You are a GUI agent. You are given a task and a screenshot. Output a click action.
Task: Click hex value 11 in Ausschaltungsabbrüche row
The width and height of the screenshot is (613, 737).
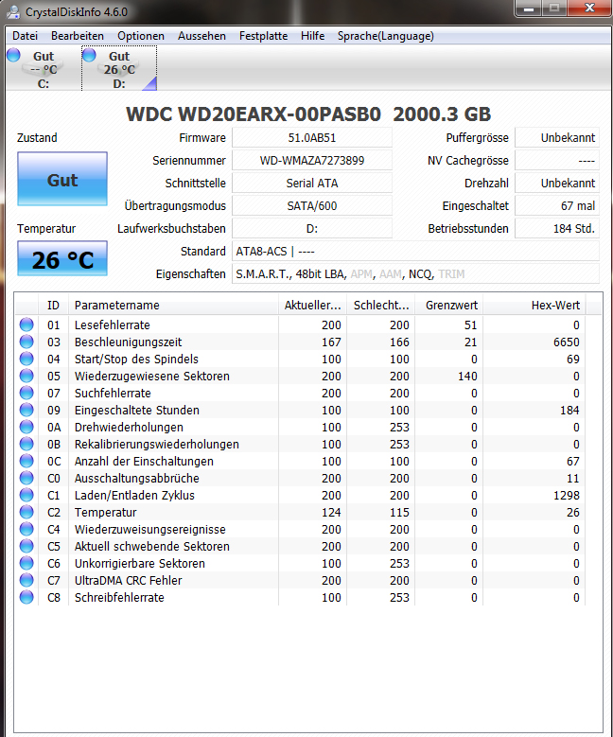tap(573, 478)
